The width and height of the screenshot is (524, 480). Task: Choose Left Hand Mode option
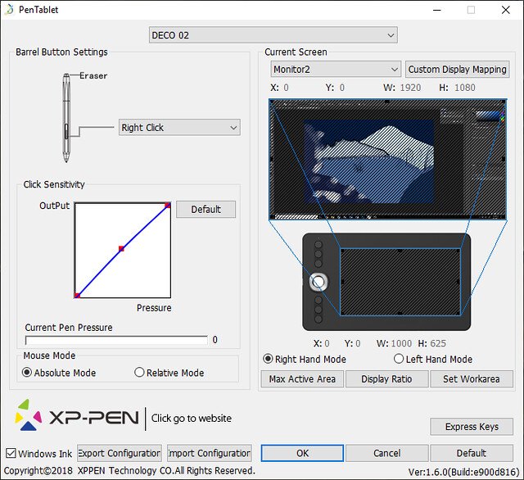click(400, 359)
